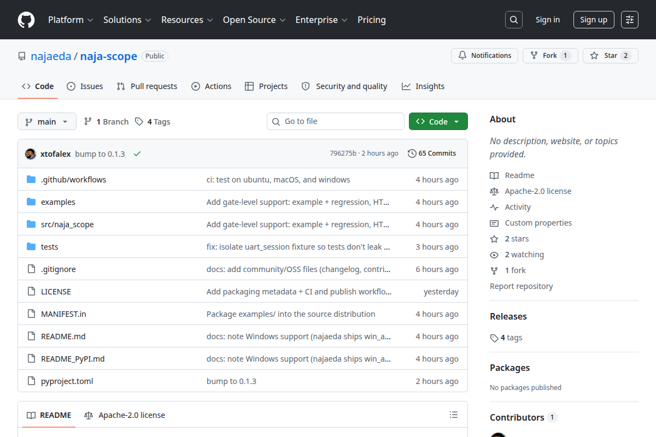Open the README_PyPI.md file
The width and height of the screenshot is (656, 437).
pyautogui.click(x=73, y=359)
